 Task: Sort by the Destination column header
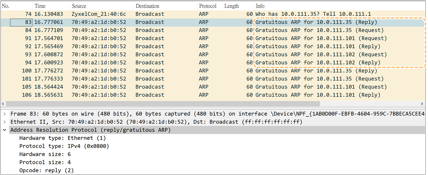click(x=166, y=6)
